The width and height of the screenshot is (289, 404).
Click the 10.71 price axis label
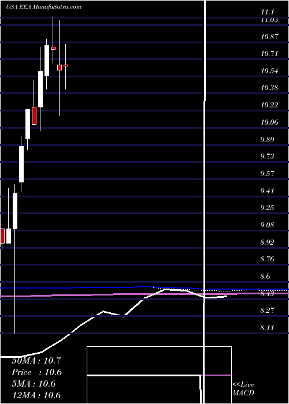click(269, 54)
